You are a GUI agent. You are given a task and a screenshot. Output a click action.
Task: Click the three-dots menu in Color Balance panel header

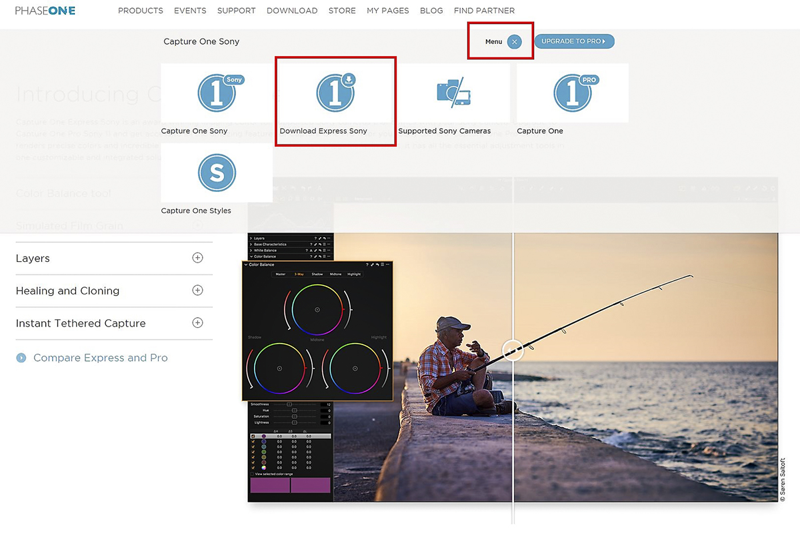tap(387, 265)
